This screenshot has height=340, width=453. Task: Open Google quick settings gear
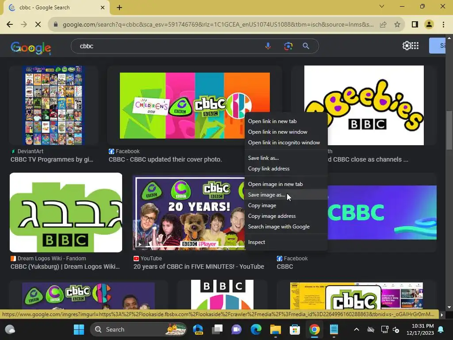pos(407,46)
